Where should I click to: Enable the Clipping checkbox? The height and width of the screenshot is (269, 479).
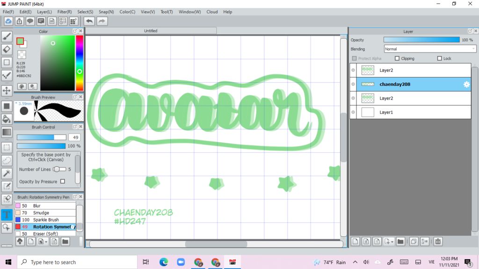[397, 58]
